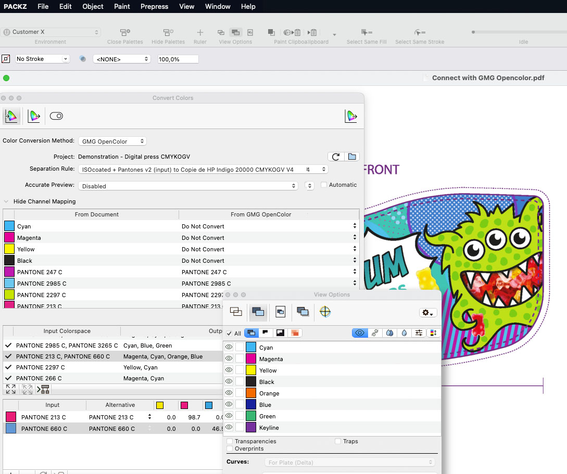567x474 pixels.
Task: Select the filled preview mode in View Options
Action: 258,312
